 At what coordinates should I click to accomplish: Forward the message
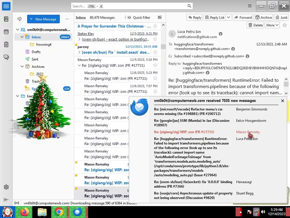point(243,17)
